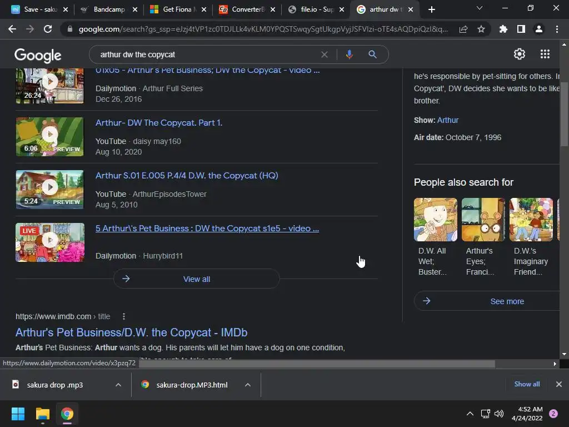
Task: Open the Extensions puzzle icon
Action: (x=503, y=29)
